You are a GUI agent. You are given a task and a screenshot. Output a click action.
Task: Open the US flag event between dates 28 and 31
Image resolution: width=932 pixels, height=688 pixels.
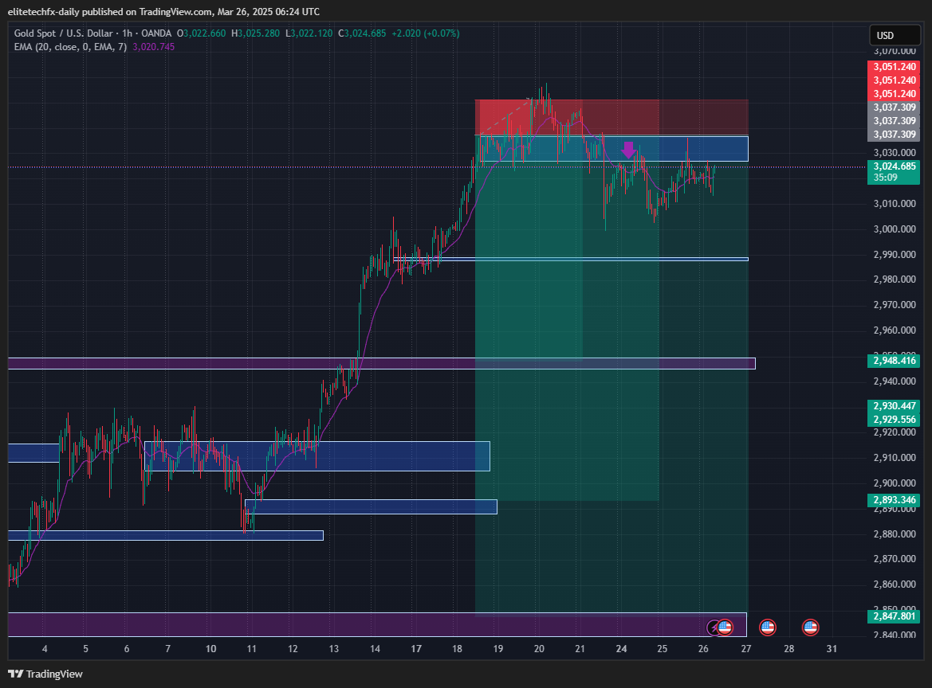pyautogui.click(x=810, y=627)
